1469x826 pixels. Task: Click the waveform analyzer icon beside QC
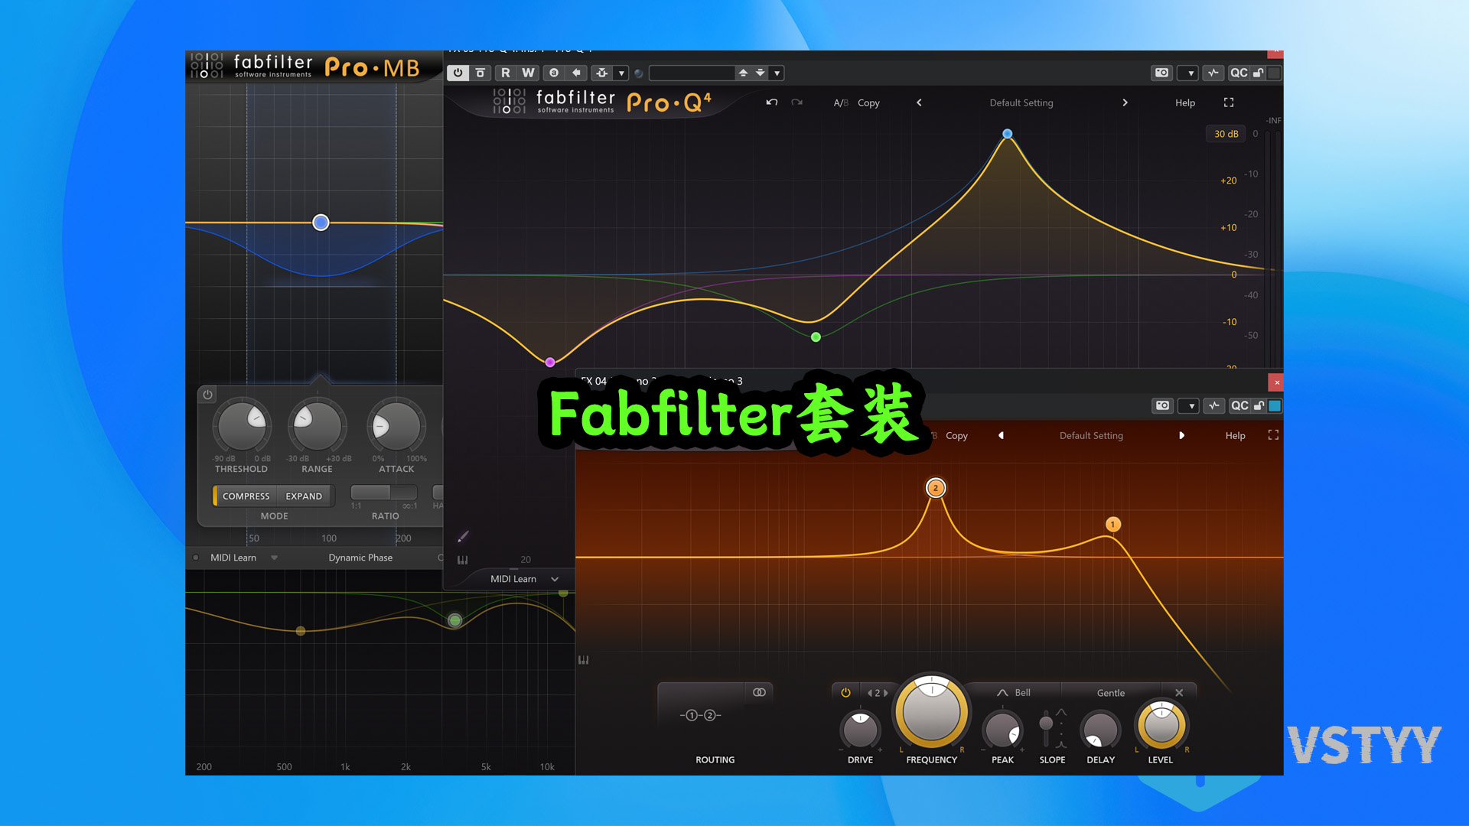tap(1213, 73)
